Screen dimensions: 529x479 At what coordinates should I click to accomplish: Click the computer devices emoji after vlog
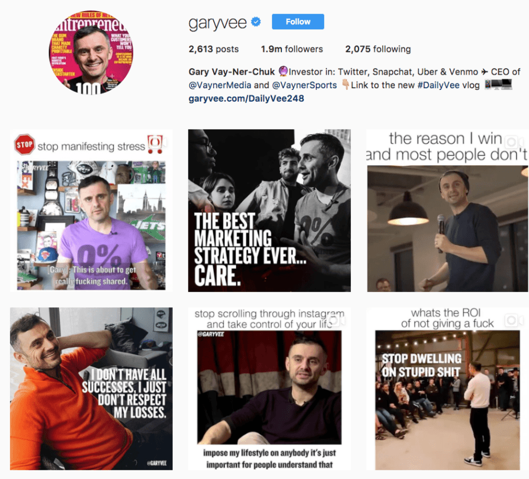pyautogui.click(x=498, y=84)
